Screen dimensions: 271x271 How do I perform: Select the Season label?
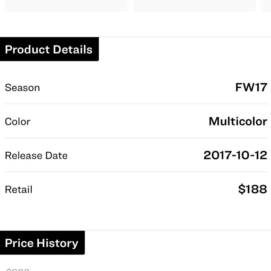coord(22,88)
